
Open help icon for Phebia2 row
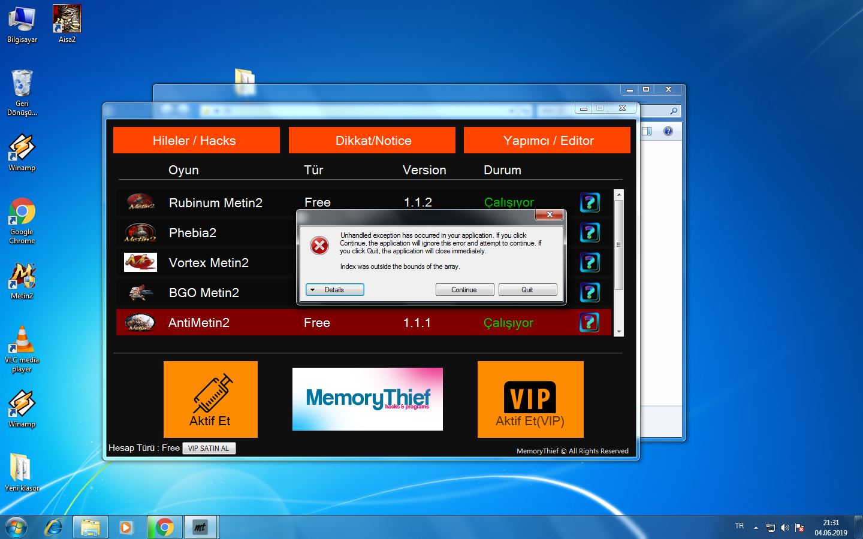pyautogui.click(x=590, y=232)
